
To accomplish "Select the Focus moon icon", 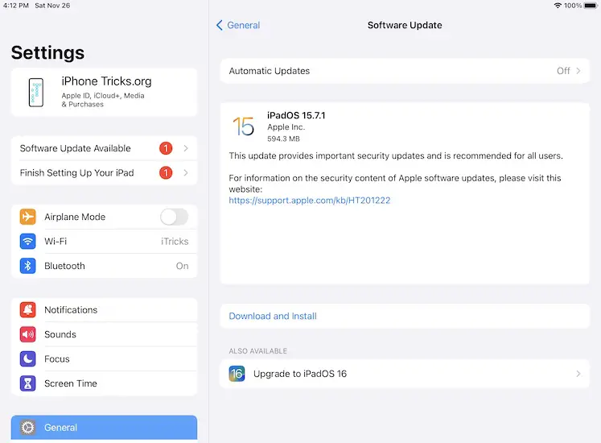I will coord(28,359).
